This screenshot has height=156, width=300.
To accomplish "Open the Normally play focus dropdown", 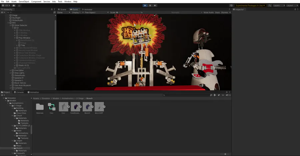I will pyautogui.click(x=187, y=12).
